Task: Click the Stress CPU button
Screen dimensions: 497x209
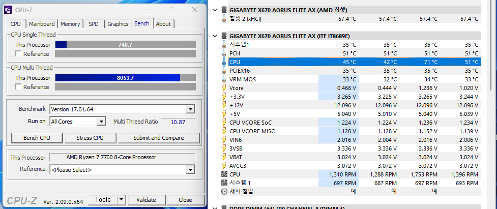Action: point(90,138)
